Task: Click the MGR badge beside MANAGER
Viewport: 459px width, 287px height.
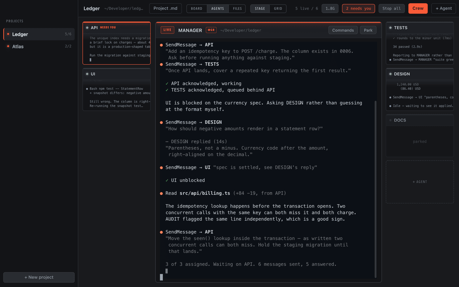Action: [x=211, y=30]
